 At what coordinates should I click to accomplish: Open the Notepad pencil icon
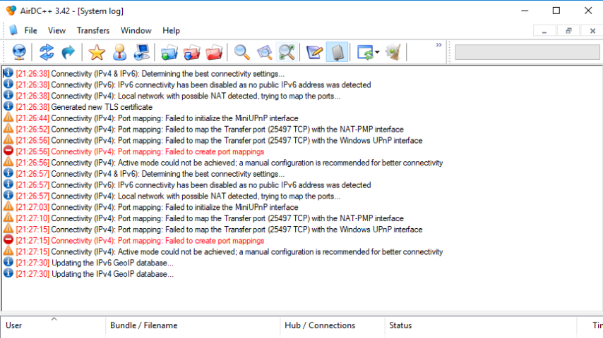click(314, 52)
